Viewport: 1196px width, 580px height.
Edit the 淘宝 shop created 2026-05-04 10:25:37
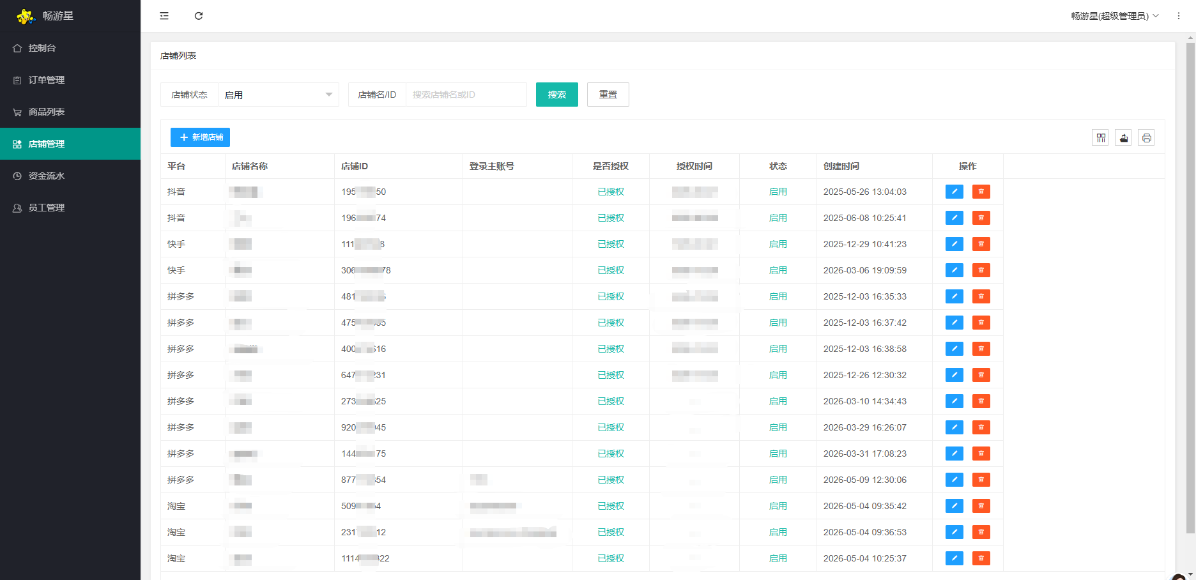pos(954,558)
